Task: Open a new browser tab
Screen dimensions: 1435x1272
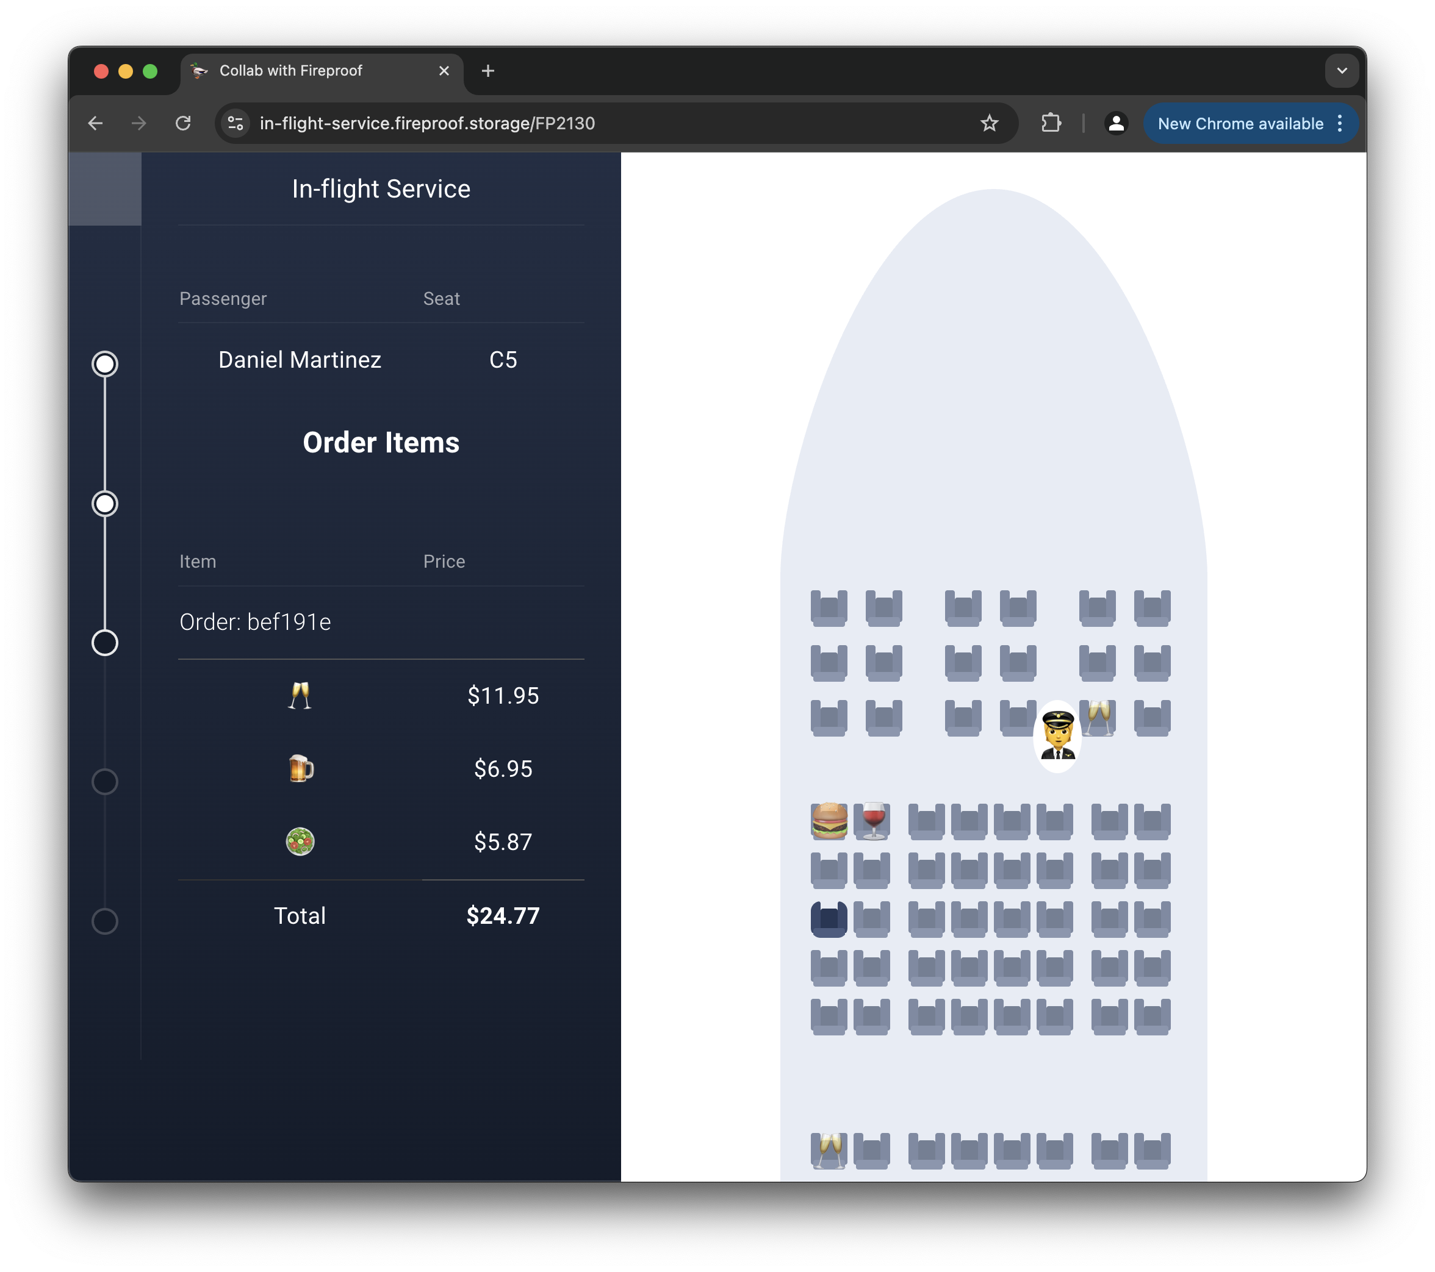Action: [x=488, y=71]
